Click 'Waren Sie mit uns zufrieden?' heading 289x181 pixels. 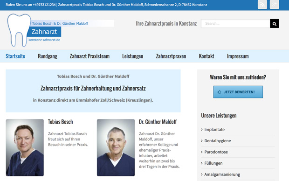(238, 77)
